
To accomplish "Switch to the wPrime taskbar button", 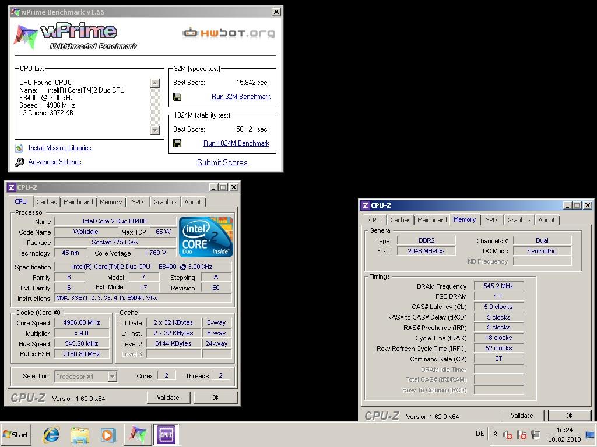I will click(x=138, y=434).
